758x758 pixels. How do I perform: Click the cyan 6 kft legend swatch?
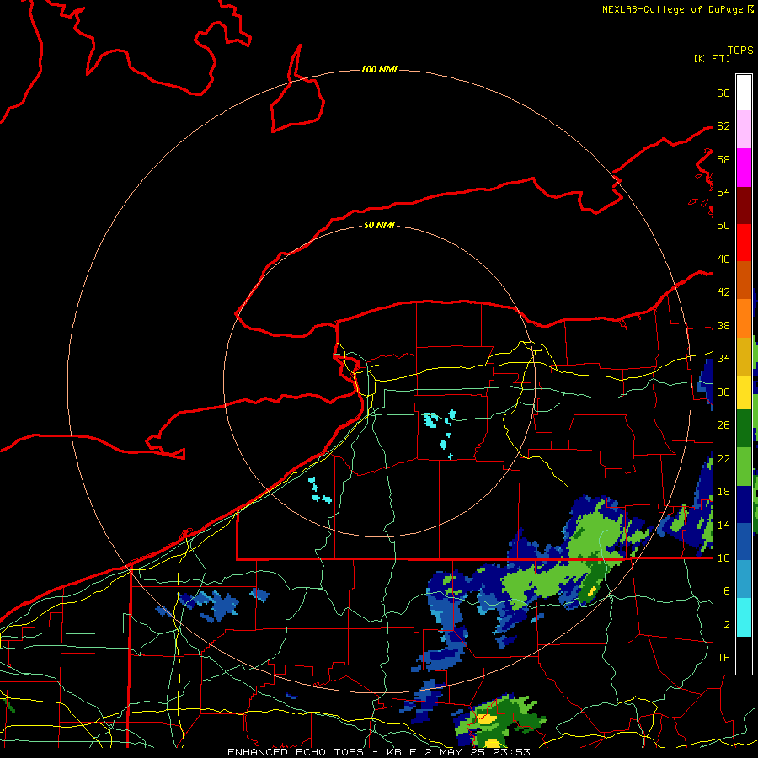pos(744,617)
